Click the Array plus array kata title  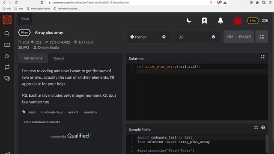pyautogui.click(x=49, y=33)
